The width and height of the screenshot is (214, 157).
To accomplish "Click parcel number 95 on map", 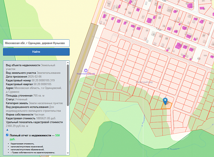I will click(147, 31).
